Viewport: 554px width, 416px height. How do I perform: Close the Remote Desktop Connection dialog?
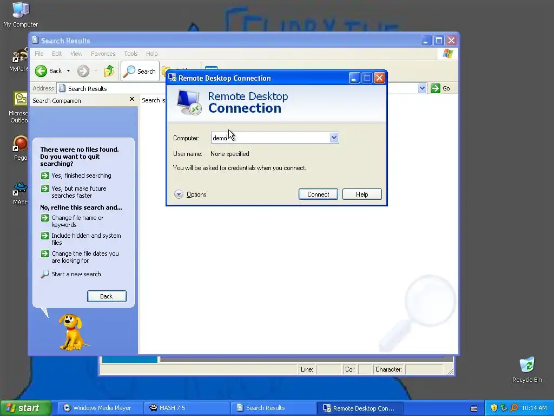point(379,78)
